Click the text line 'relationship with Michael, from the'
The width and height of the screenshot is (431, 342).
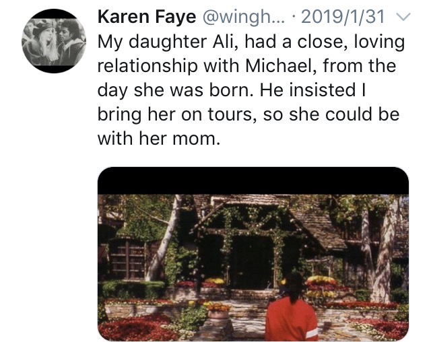click(x=246, y=66)
